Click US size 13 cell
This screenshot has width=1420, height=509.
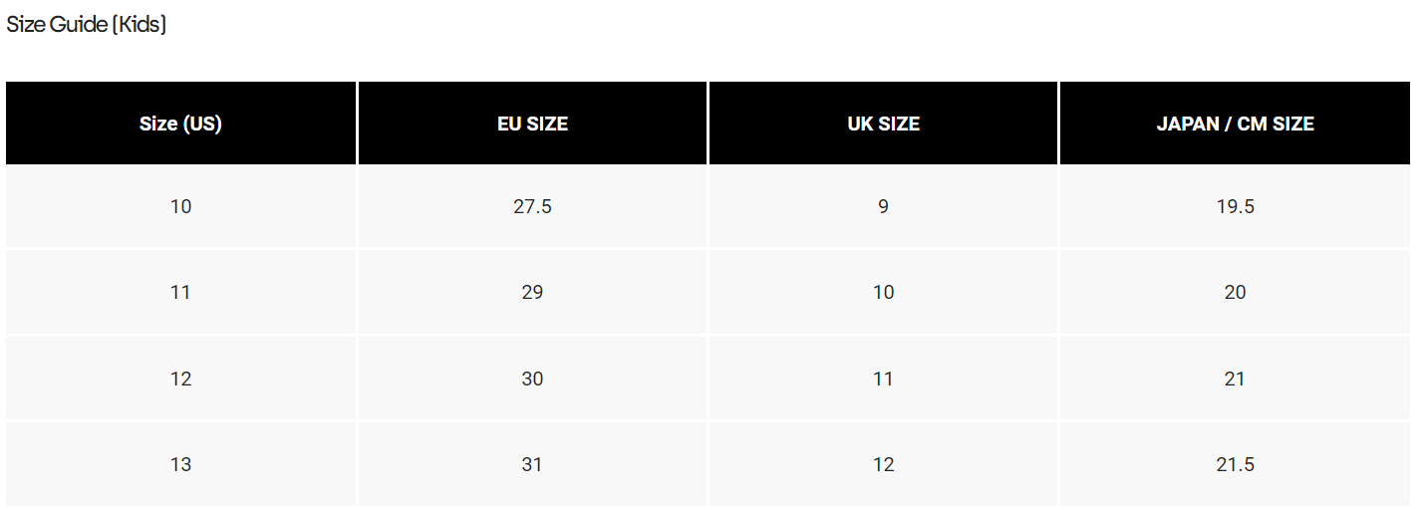(x=180, y=464)
